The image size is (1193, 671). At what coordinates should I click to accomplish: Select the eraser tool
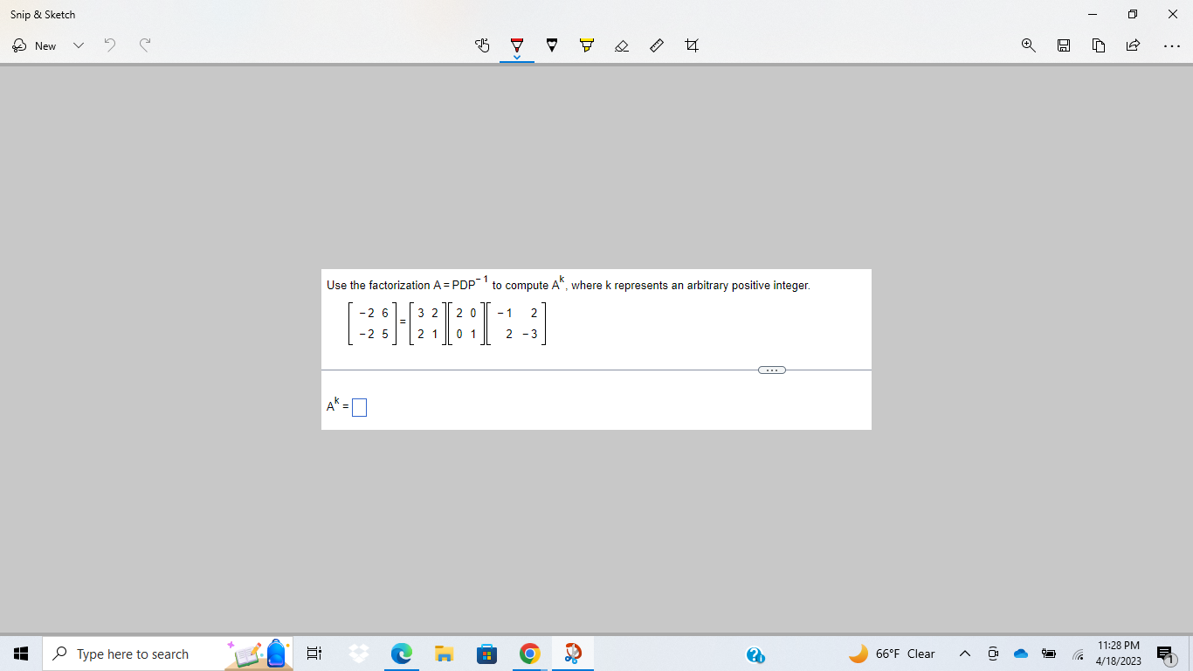(x=622, y=45)
